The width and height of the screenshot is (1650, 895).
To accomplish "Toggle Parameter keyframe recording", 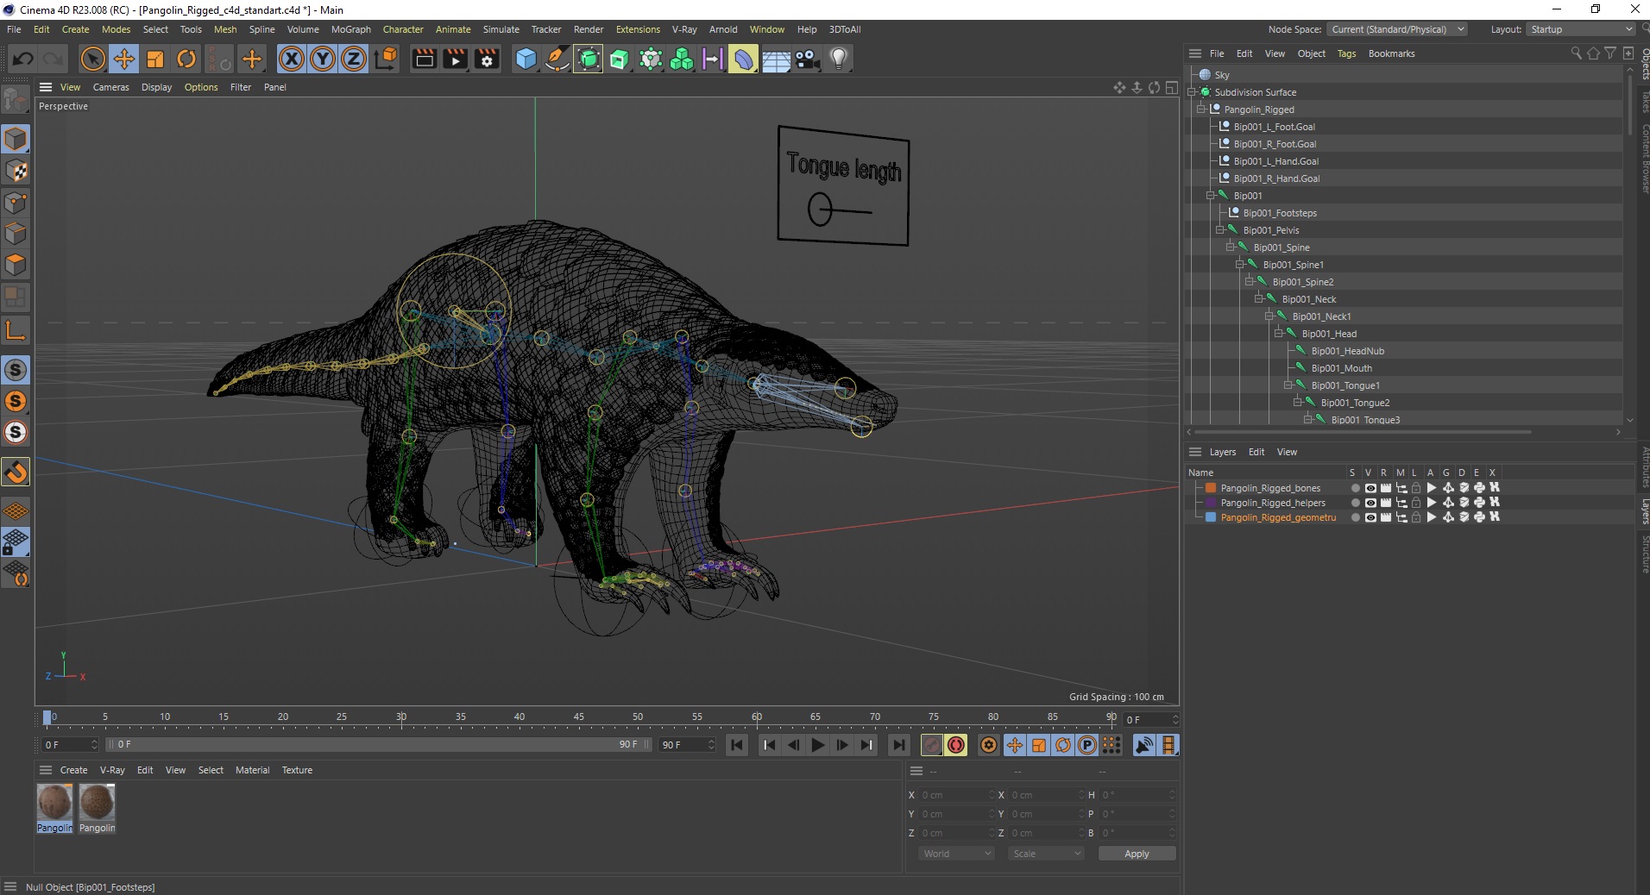I will point(1087,745).
